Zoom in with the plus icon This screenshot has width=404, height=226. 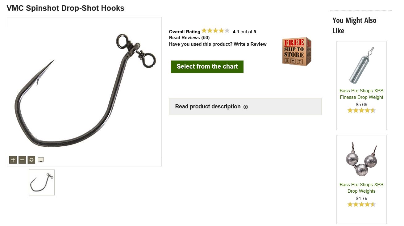[x=13, y=160]
